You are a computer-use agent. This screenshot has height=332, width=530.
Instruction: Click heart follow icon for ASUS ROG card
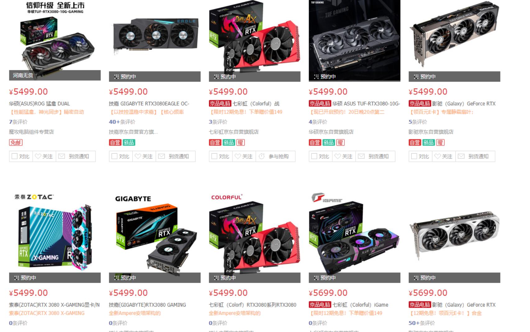click(38, 156)
